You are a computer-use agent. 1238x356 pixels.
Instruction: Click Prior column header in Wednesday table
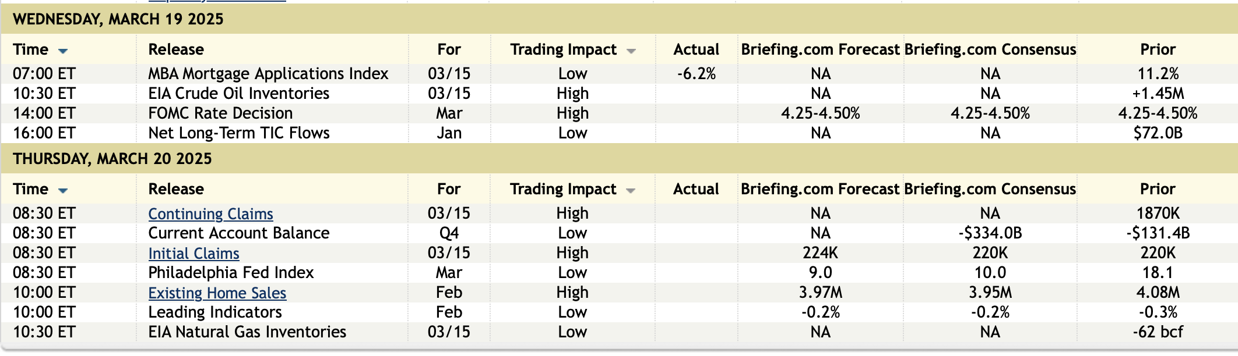(1158, 49)
